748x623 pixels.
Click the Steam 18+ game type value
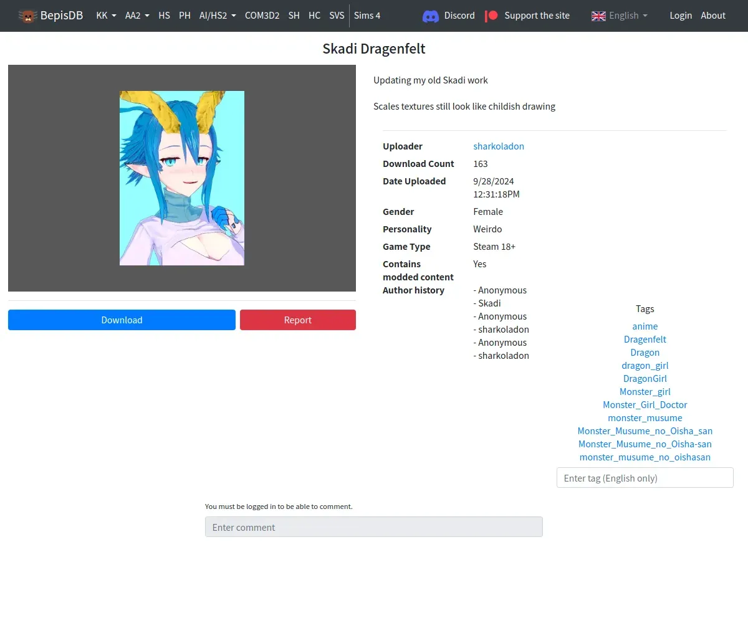[494, 247]
